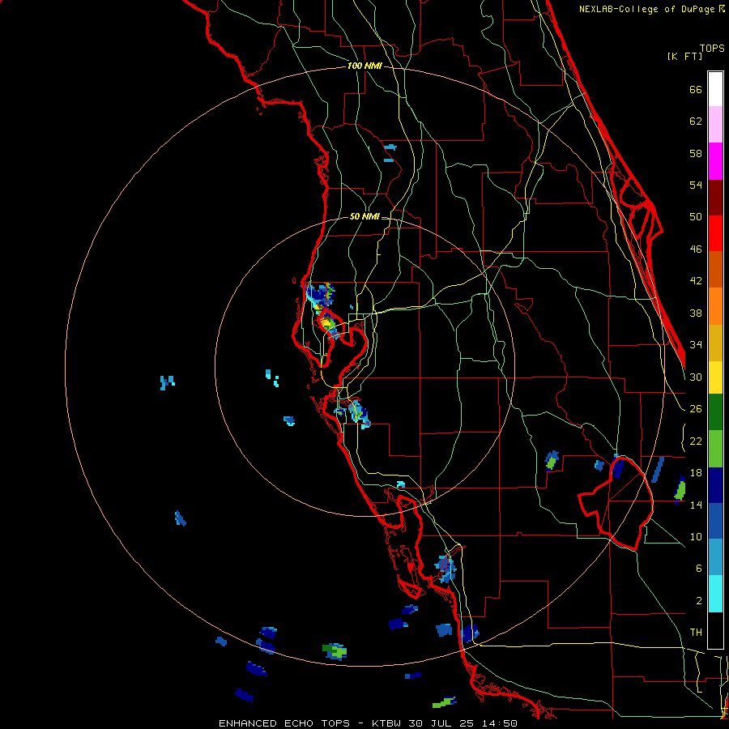Click the legend value 46

point(696,249)
